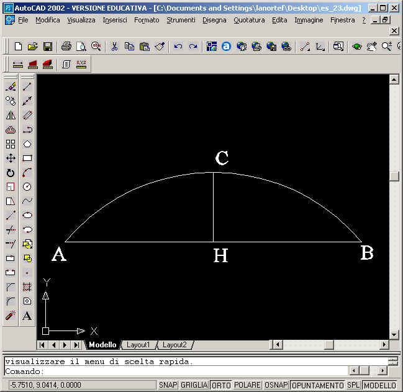Select the Mirror tool
The height and width of the screenshot is (392, 403).
[x=11, y=115]
